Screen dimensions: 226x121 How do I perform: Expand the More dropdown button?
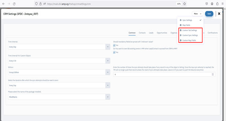pyautogui.click(x=198, y=14)
